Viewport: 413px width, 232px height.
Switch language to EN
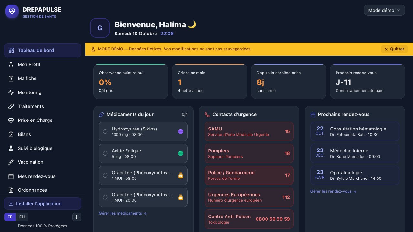(22, 217)
